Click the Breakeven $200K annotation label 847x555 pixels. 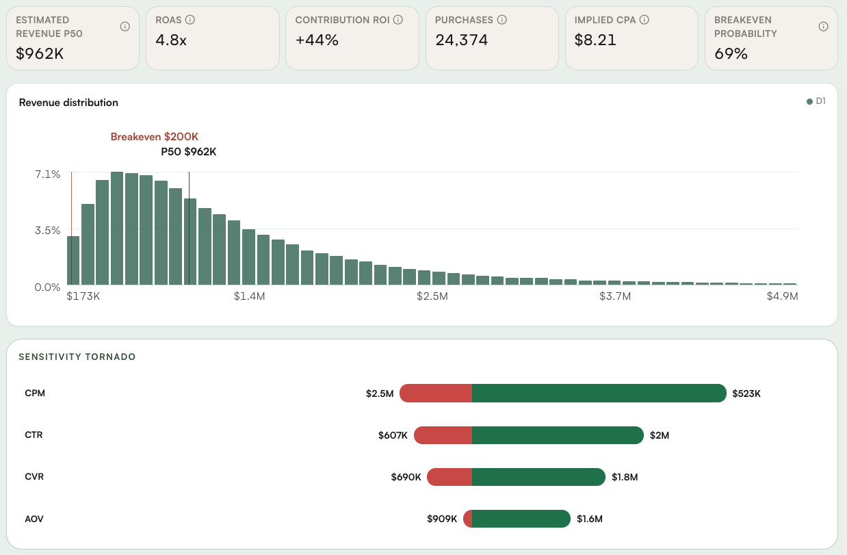click(155, 137)
